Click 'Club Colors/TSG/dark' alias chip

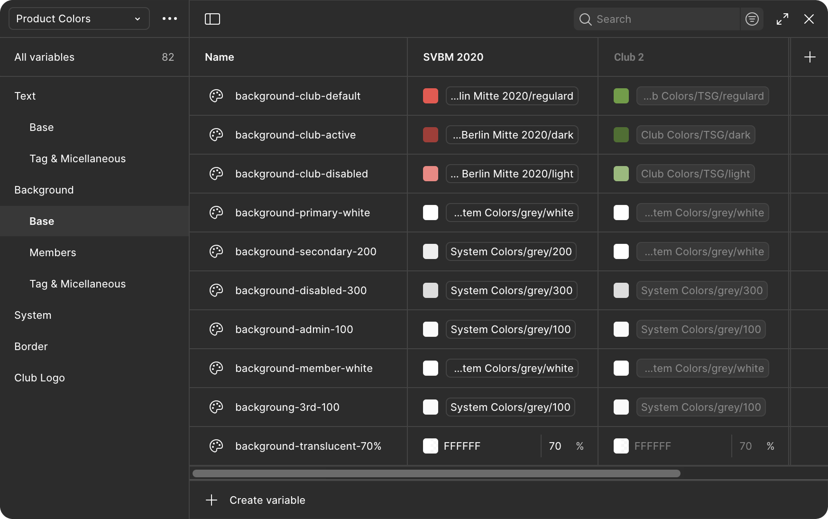(x=696, y=135)
